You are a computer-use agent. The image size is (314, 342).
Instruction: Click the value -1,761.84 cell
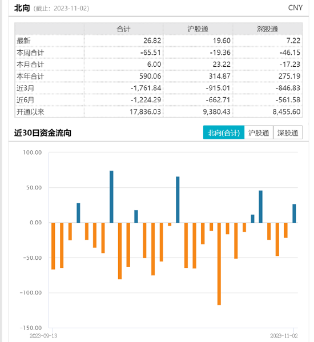pos(146,88)
